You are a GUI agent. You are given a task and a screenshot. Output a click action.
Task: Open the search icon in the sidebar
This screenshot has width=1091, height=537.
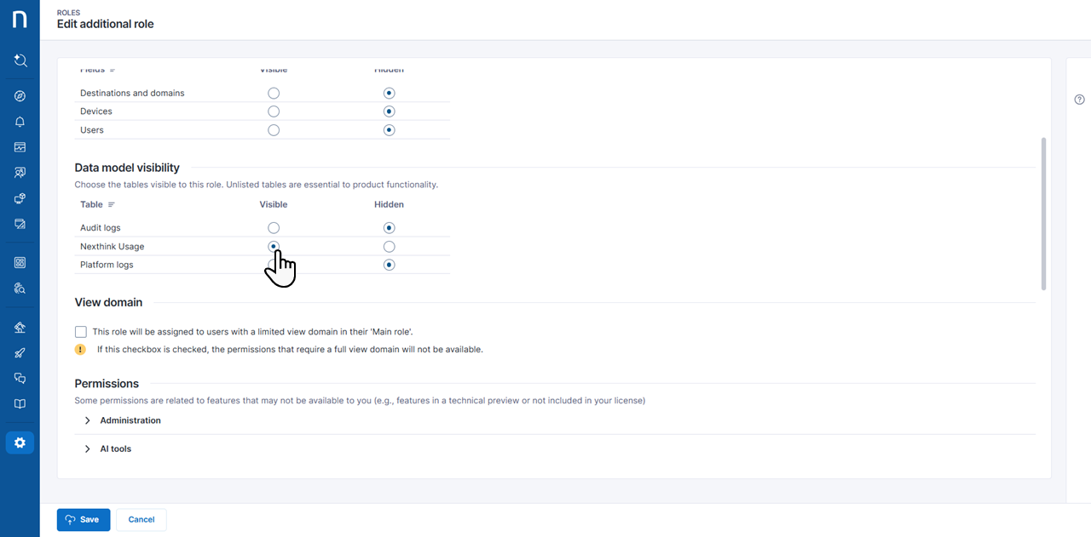coord(20,60)
